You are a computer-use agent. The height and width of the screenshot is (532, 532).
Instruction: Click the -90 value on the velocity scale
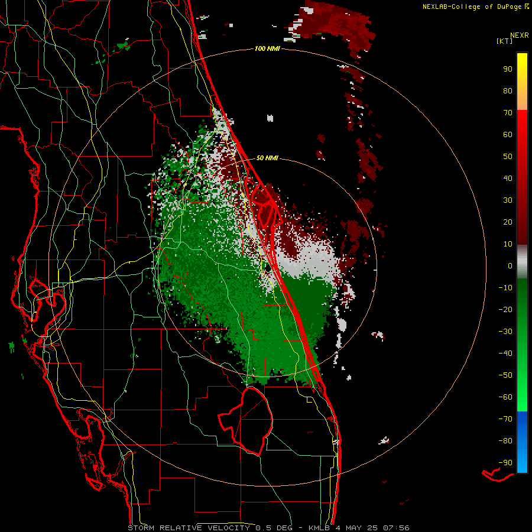pyautogui.click(x=505, y=463)
